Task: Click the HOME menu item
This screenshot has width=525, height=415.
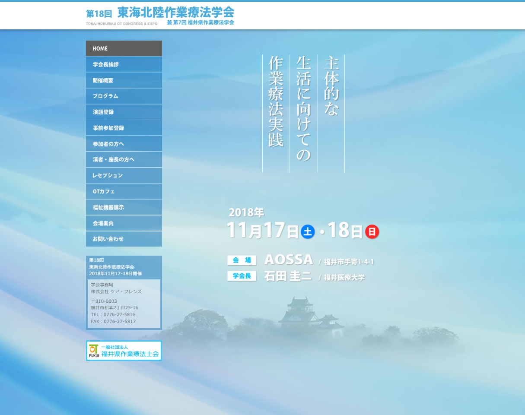Action: click(x=124, y=48)
